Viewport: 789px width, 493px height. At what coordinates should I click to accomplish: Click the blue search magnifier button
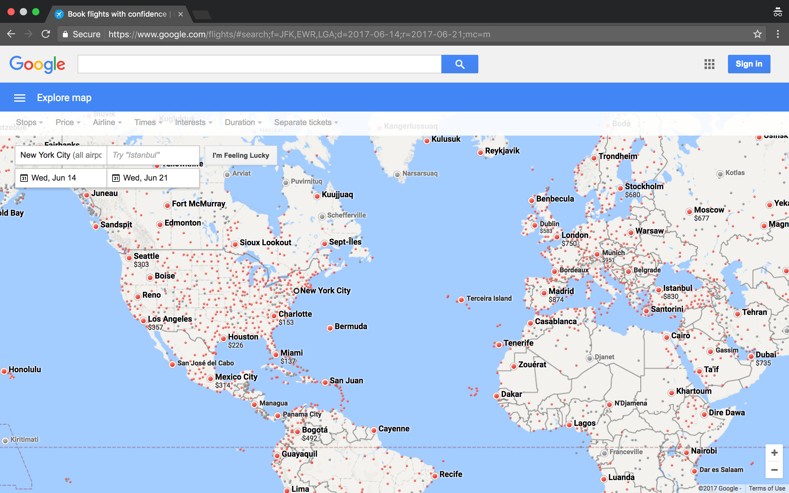point(460,64)
